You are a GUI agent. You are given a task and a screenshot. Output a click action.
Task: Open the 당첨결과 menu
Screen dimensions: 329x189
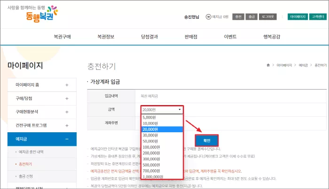(x=149, y=37)
